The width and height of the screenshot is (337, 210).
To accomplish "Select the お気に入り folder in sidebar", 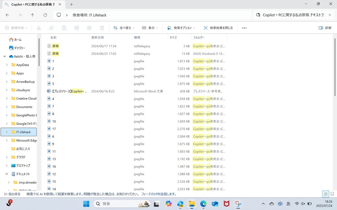I will pyautogui.click(x=21, y=149).
